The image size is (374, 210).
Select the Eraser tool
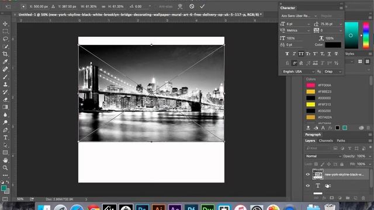point(5,100)
